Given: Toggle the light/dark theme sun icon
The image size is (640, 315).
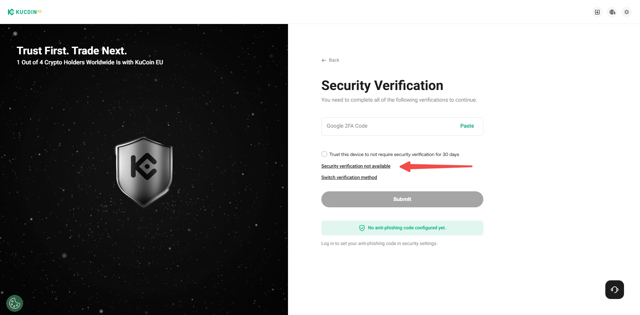Looking at the screenshot, I should 627,12.
